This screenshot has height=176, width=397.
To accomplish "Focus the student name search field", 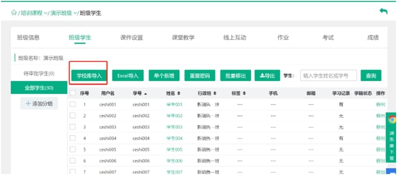I will coord(328,76).
